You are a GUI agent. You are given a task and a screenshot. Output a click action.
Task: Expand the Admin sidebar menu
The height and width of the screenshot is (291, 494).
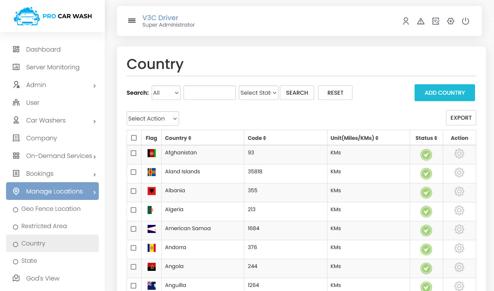click(52, 85)
